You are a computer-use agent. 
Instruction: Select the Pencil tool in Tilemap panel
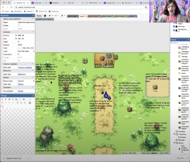tap(6, 99)
